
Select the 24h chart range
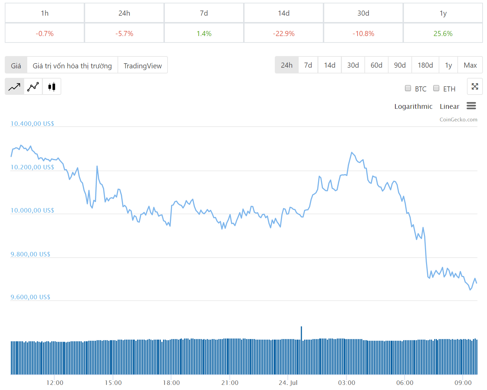287,65
